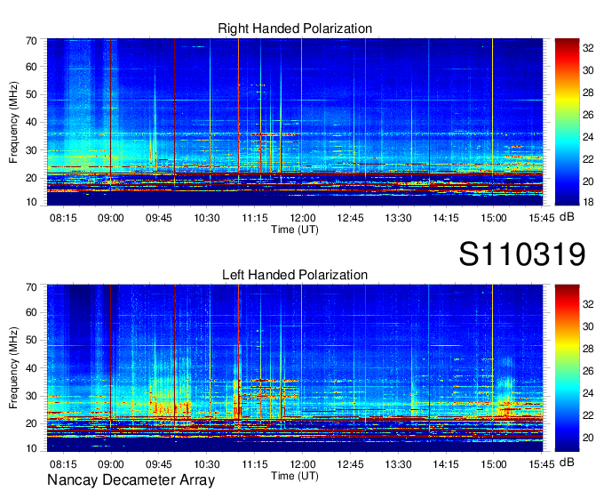The width and height of the screenshot is (604, 491).
Task: Click the Right Handed plot's color scale bar
Action: coord(567,122)
